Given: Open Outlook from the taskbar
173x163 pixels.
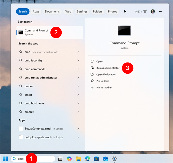Looking at the screenshot, I should coord(105,159).
